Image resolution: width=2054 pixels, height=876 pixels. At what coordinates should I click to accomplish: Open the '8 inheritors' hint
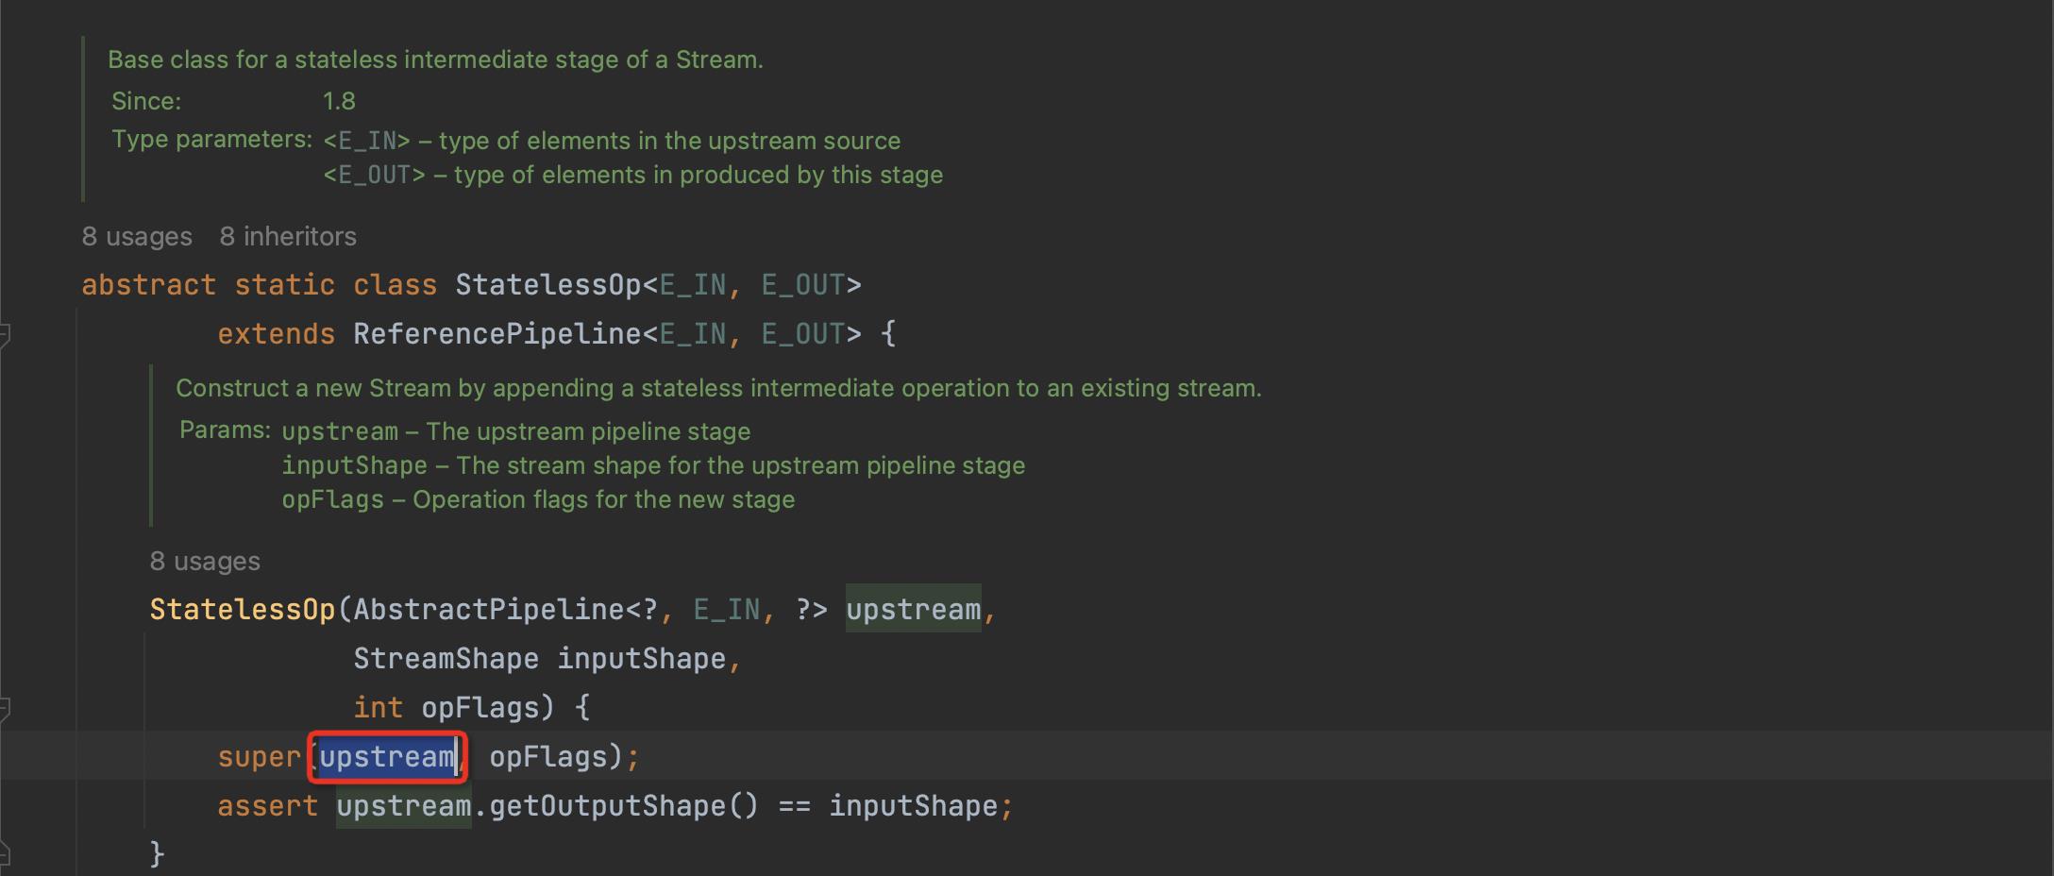tap(288, 236)
